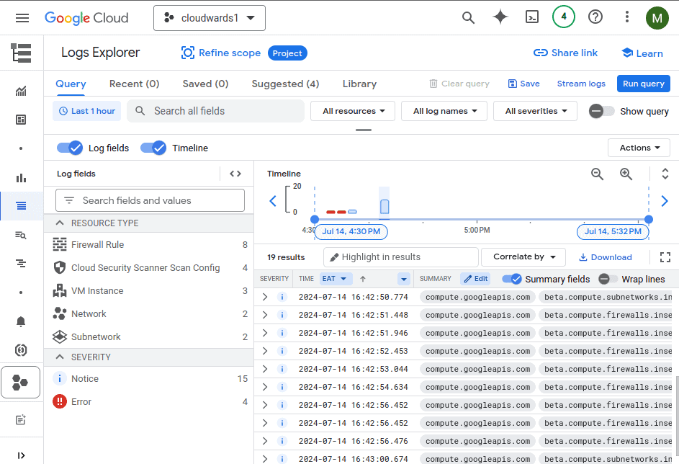The image size is (679, 464).
Task: Switch to the Recent (0) tab
Action: [134, 84]
